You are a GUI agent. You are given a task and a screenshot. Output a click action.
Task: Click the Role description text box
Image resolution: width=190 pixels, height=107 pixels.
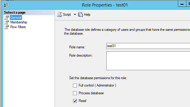pyautogui.click(x=148, y=61)
